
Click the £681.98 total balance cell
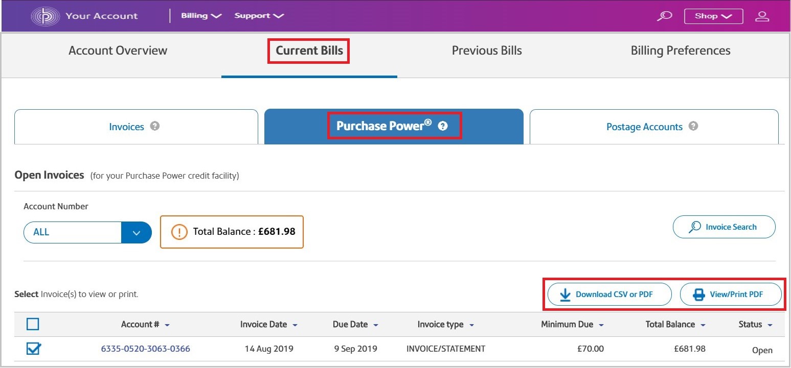690,349
